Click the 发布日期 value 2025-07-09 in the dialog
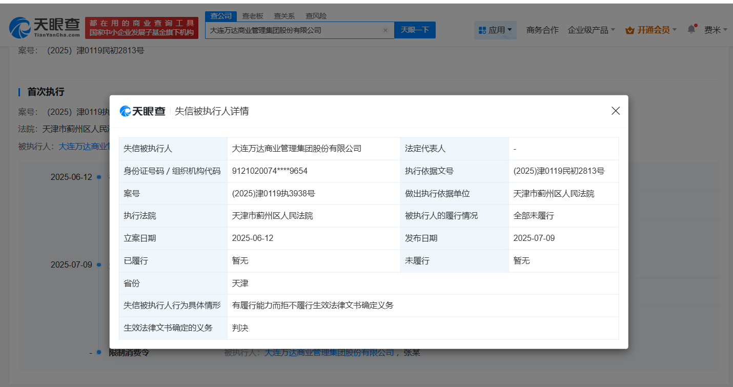The height and width of the screenshot is (387, 733). point(534,238)
